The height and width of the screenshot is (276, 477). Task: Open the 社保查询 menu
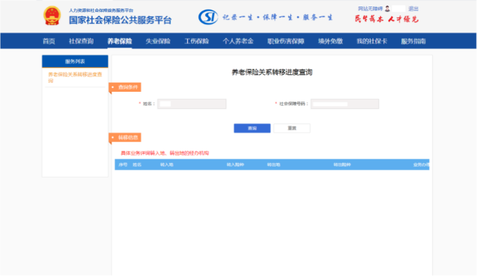click(81, 41)
